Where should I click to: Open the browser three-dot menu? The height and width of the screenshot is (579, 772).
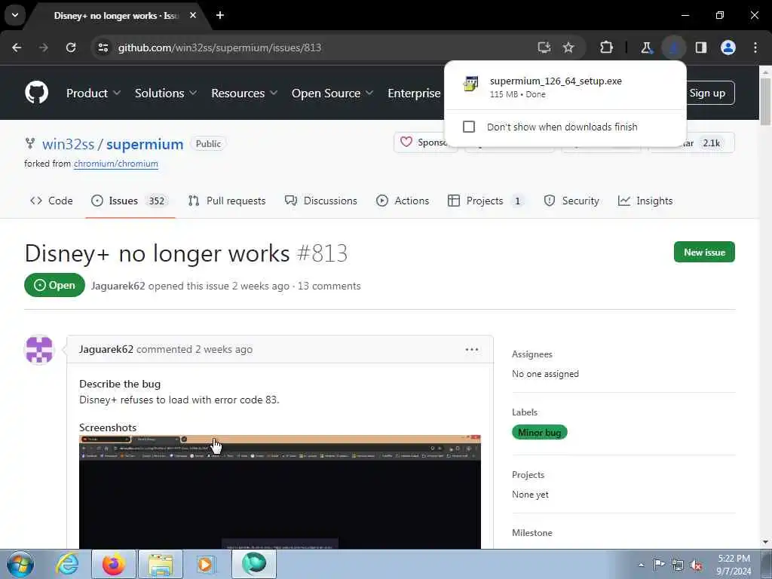click(x=755, y=47)
